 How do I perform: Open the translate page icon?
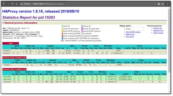[159, 4]
